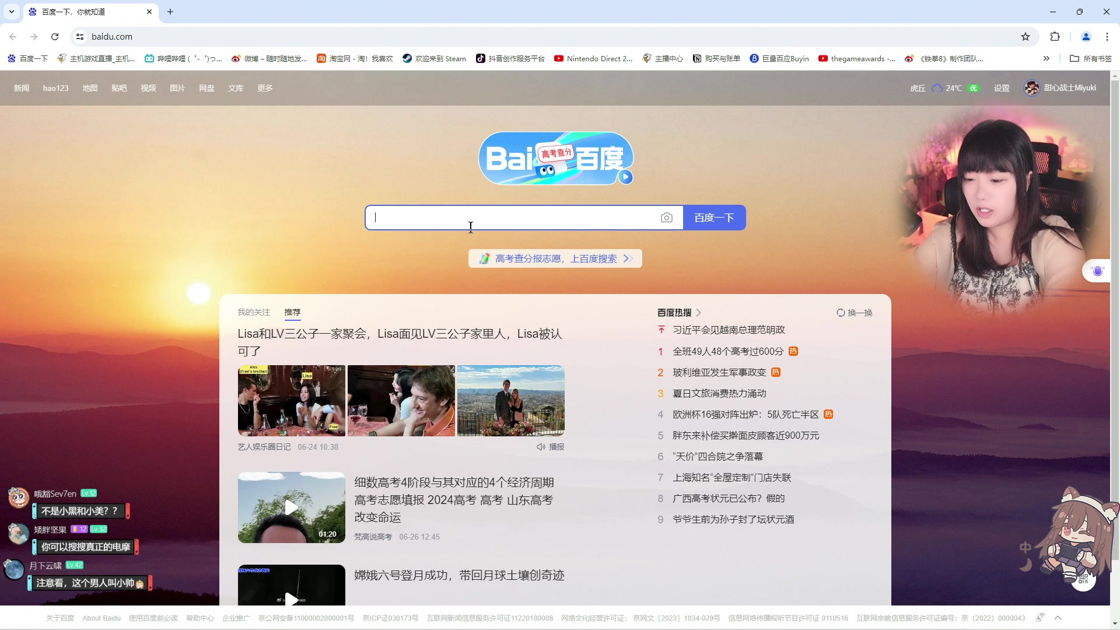1120x630 pixels.
Task: Open the 购买与账单 bookmark
Action: coord(716,58)
